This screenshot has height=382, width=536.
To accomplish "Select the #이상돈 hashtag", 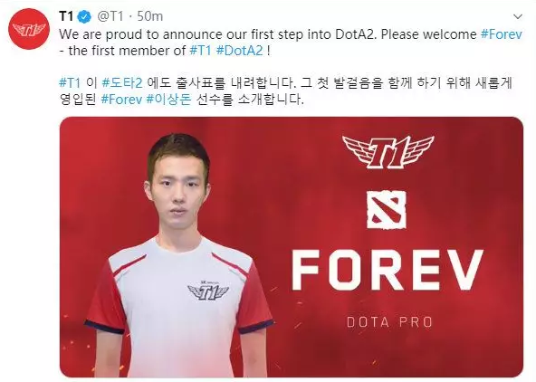I will tap(168, 100).
